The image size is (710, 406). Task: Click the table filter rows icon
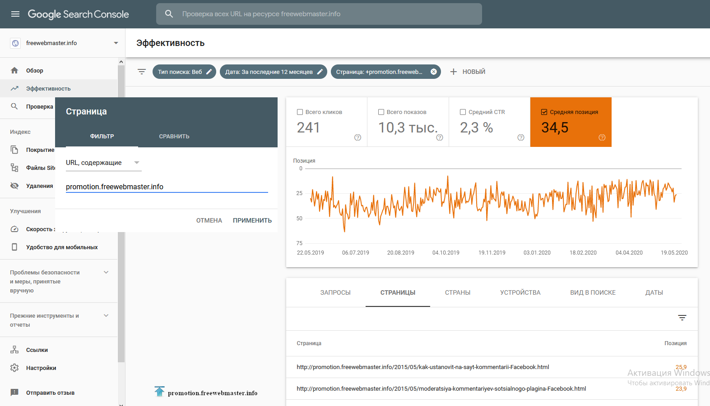pos(682,318)
